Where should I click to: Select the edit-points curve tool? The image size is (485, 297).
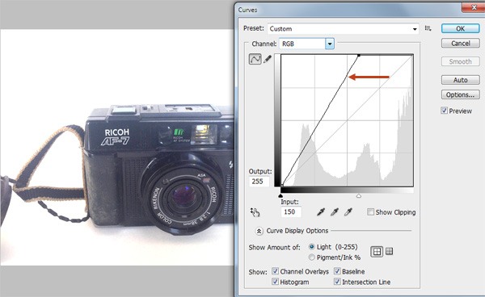pyautogui.click(x=255, y=59)
